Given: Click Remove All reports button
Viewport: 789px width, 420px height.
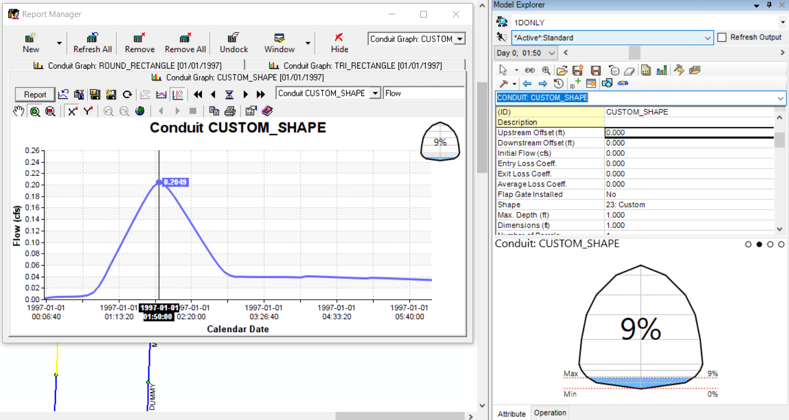Looking at the screenshot, I should coord(185,43).
